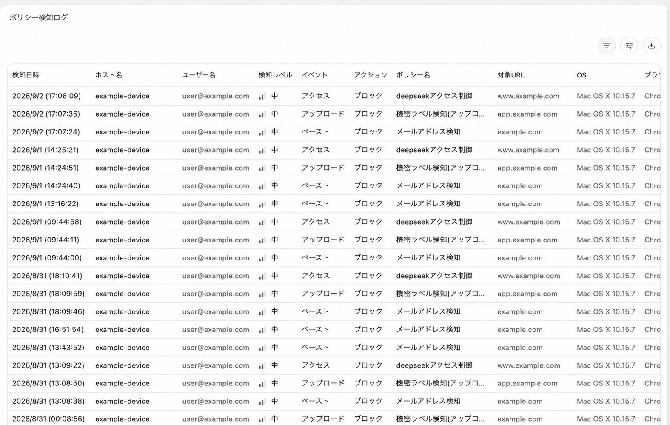Click deepseekアクセス制御 in the 2026/8/31 (13:09:22) row
670x425 pixels.
click(434, 365)
